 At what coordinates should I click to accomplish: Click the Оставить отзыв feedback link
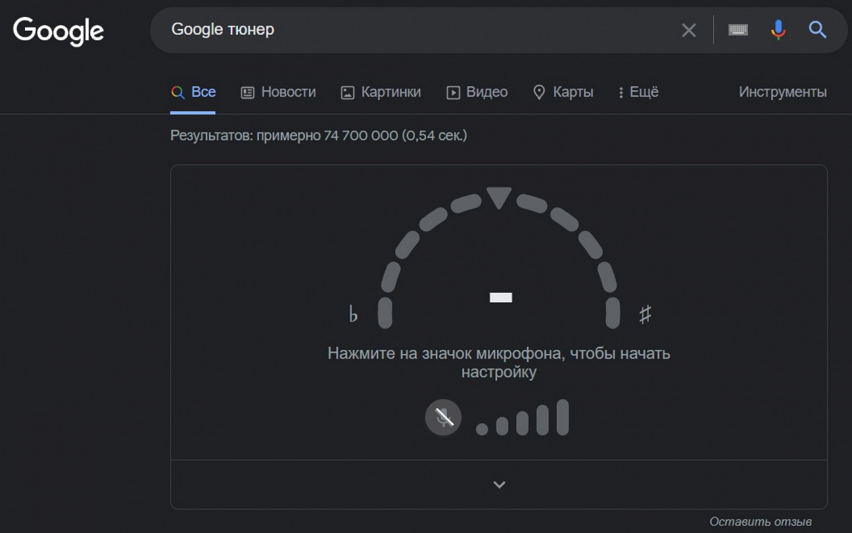[760, 522]
